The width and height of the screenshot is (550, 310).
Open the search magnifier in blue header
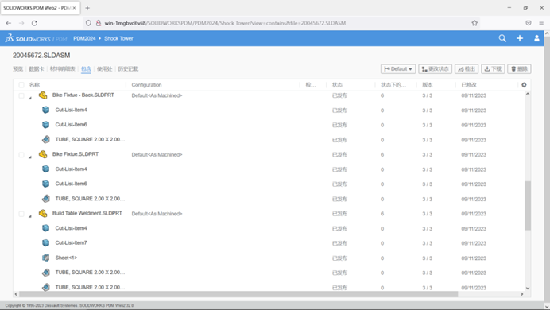coord(502,38)
